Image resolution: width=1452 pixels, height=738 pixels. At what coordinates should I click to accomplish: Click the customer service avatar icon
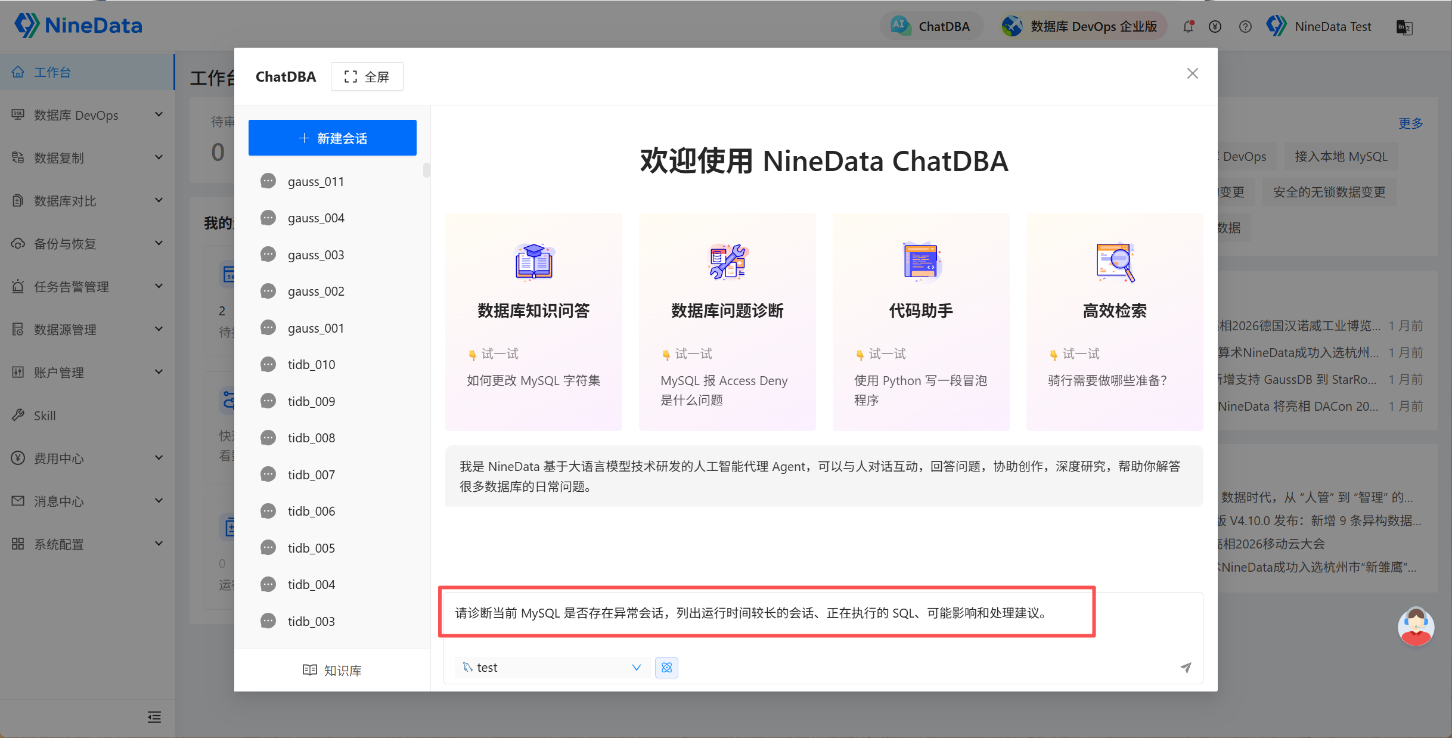pos(1416,626)
